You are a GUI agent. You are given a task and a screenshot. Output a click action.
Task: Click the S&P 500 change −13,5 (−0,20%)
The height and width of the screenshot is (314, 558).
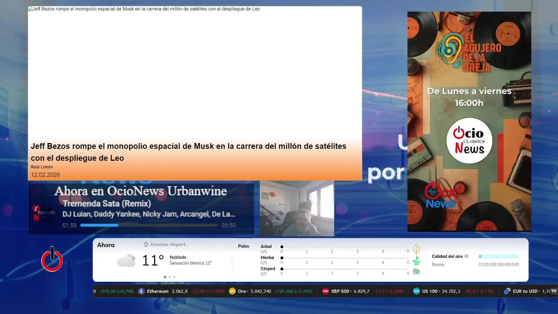point(388,291)
